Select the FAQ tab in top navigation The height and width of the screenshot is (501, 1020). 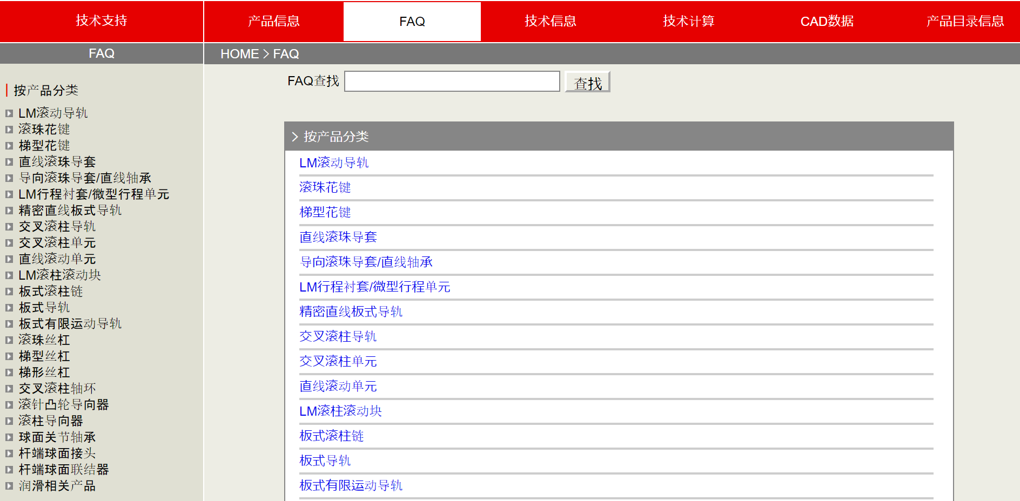pyautogui.click(x=412, y=21)
